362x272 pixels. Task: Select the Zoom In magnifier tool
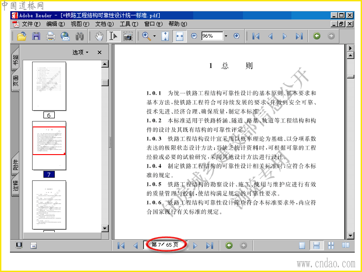[x=146, y=36]
